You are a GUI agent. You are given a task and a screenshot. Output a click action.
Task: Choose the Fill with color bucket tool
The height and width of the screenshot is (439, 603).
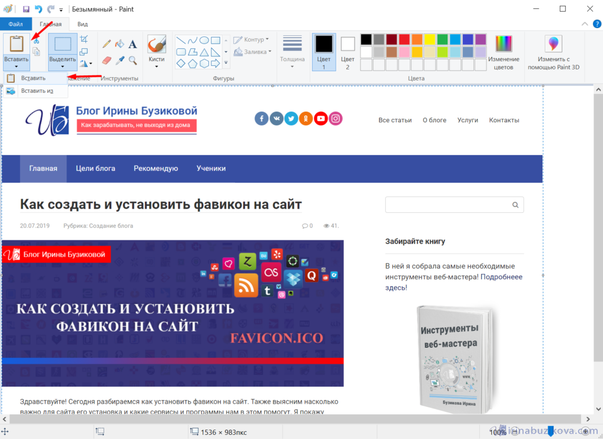(x=120, y=43)
